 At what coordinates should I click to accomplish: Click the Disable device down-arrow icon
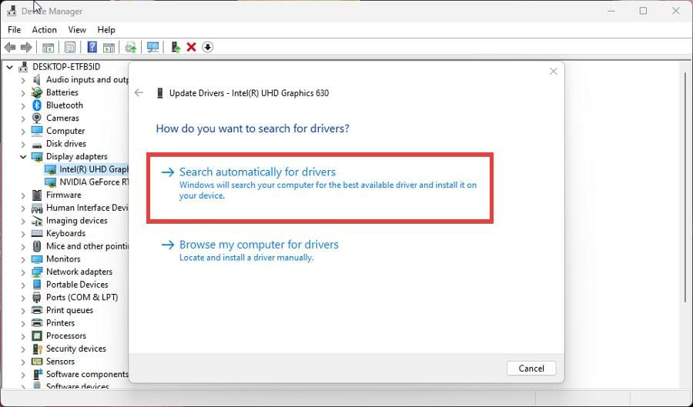coord(208,47)
